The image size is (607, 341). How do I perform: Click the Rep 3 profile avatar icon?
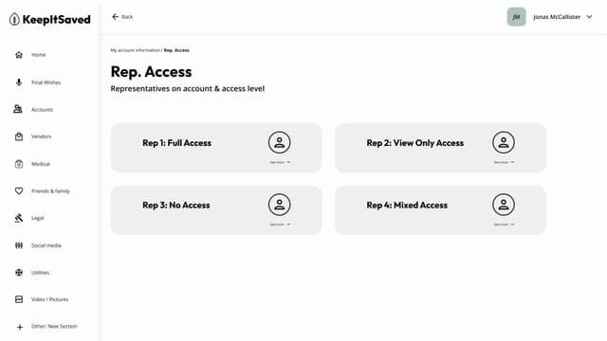tap(279, 205)
